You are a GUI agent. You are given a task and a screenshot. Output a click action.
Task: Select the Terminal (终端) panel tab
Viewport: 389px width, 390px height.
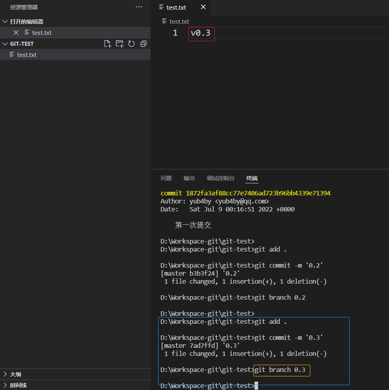pyautogui.click(x=252, y=178)
